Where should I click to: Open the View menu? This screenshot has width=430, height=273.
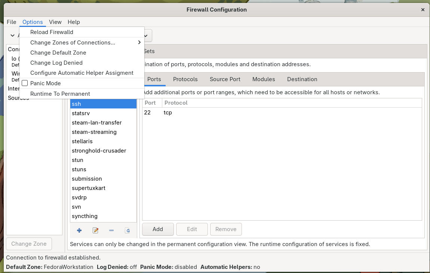coord(55,22)
